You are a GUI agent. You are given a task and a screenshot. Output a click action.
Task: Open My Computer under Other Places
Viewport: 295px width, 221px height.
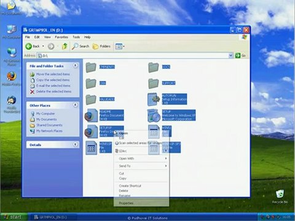pos(45,114)
